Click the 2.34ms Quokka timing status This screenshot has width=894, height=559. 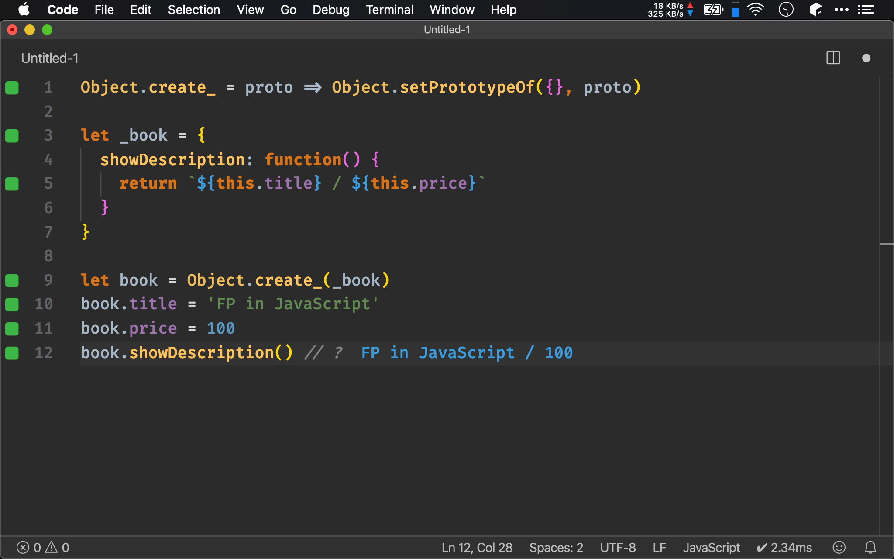point(784,547)
